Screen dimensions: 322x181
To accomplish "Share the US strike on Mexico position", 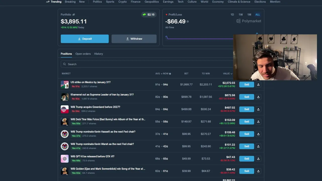I will pos(258,84).
